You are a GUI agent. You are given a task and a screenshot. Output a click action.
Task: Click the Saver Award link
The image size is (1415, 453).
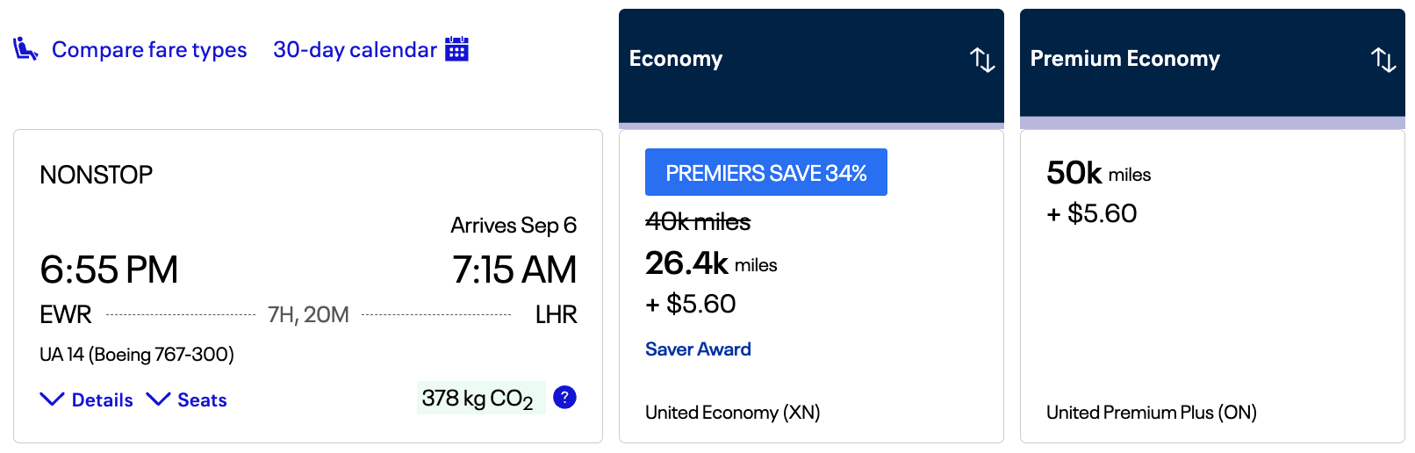[698, 349]
